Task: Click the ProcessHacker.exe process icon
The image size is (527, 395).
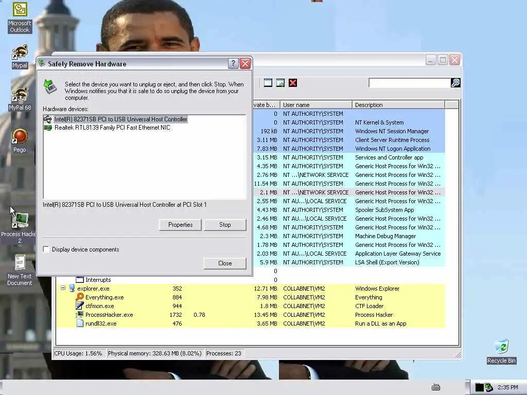Action: point(80,314)
